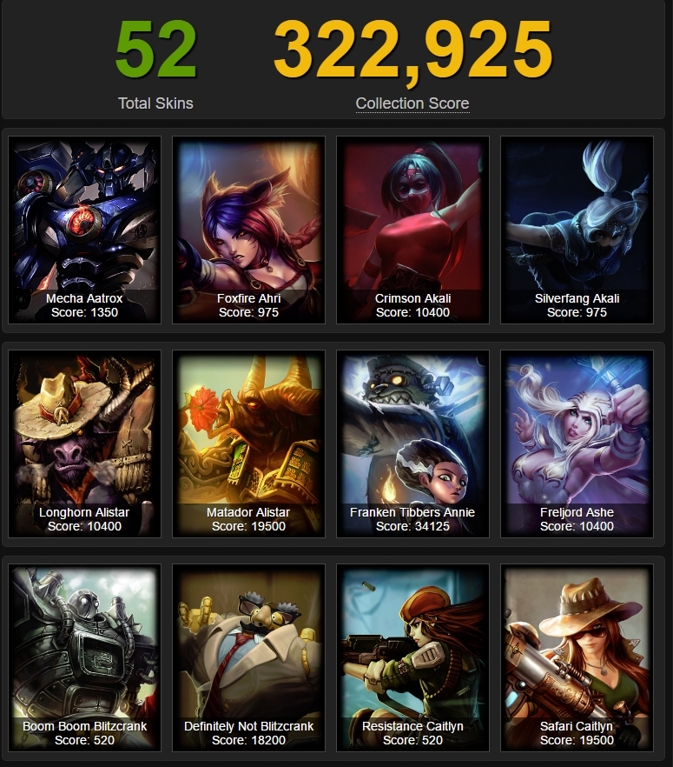This screenshot has width=673, height=767.
Task: View the Definitely Not Blitzcrank skin card
Action: click(248, 657)
